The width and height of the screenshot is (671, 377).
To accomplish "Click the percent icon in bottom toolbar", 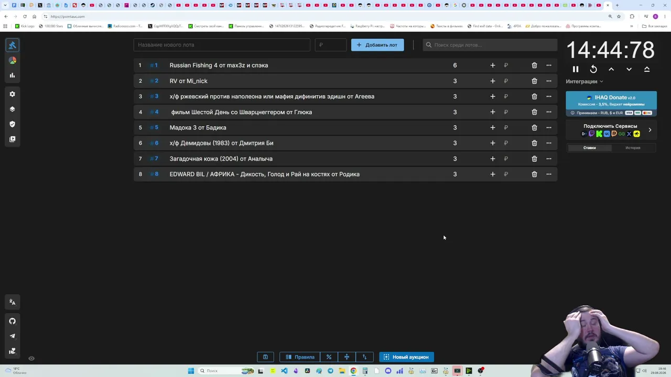I will pyautogui.click(x=329, y=357).
